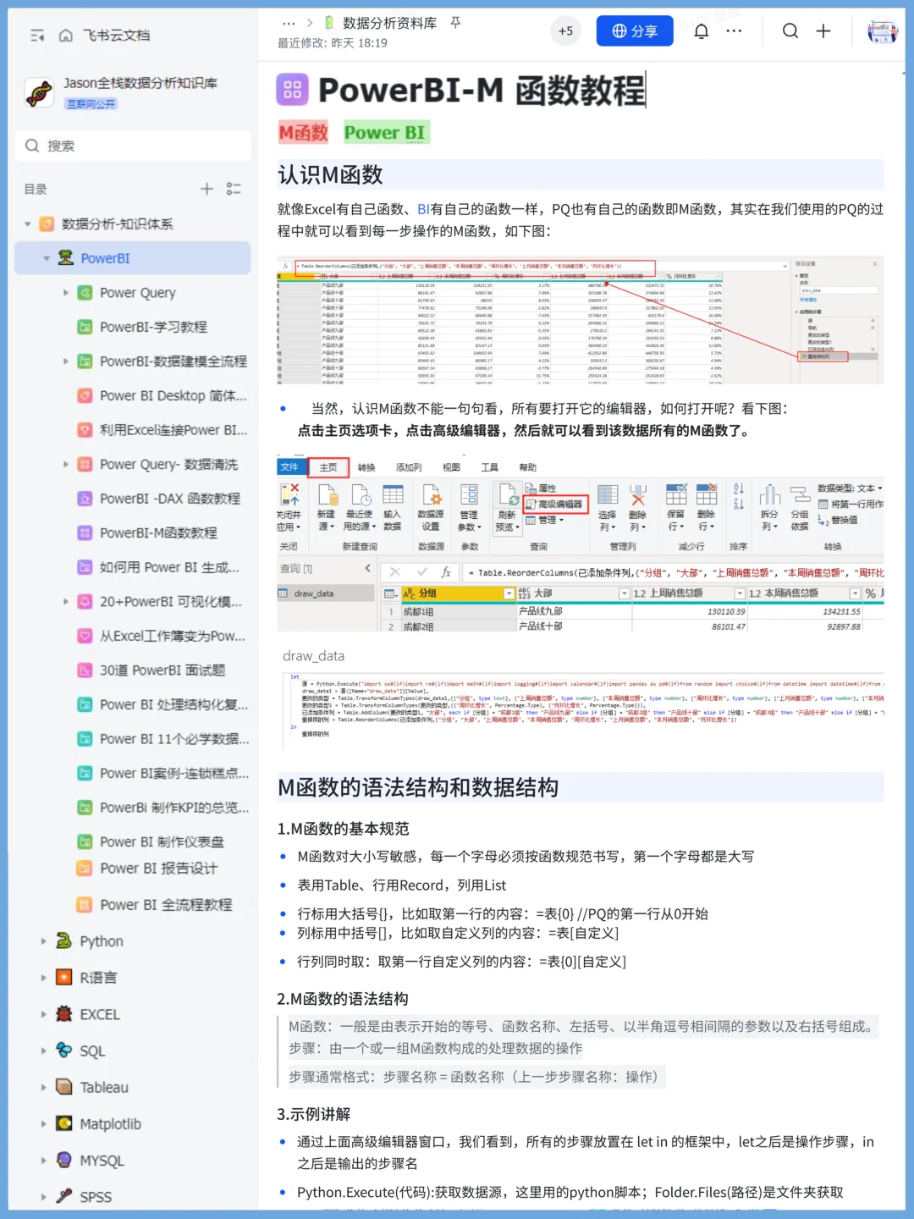The height and width of the screenshot is (1219, 914).
Task: Click the Power Query page icon
Action: click(x=85, y=293)
